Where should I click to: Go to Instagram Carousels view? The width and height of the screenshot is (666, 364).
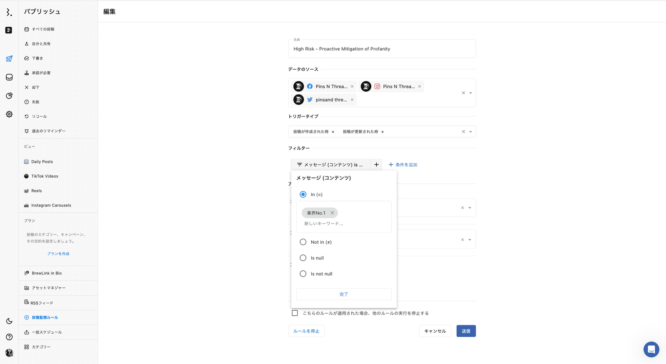[x=51, y=205]
